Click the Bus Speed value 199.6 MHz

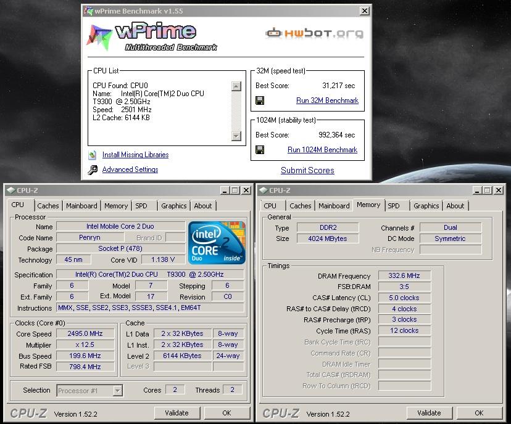click(85, 356)
